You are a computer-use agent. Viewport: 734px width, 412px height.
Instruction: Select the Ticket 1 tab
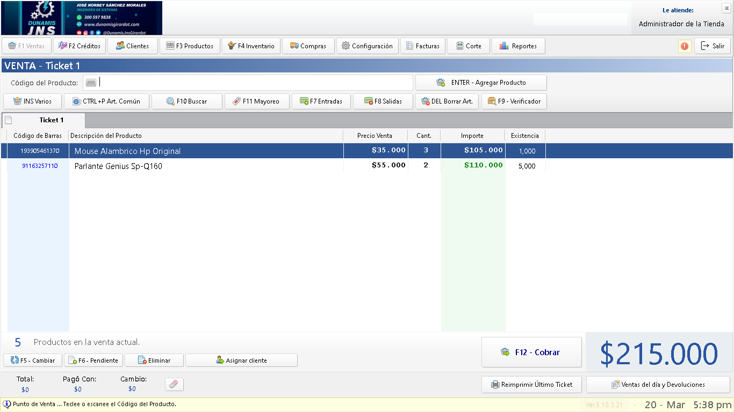pyautogui.click(x=44, y=120)
